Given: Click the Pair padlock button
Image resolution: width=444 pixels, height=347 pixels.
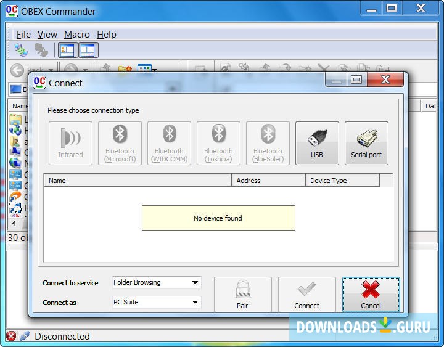Looking at the screenshot, I should (x=243, y=295).
